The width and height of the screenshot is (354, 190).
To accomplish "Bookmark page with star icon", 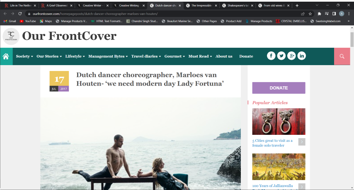I will click(310, 14).
